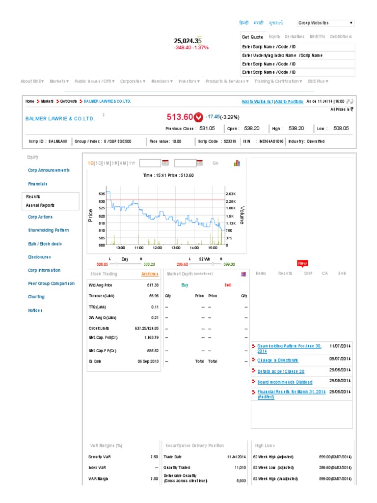Expand the Investors menu
The image size is (377, 503).
pos(189,82)
